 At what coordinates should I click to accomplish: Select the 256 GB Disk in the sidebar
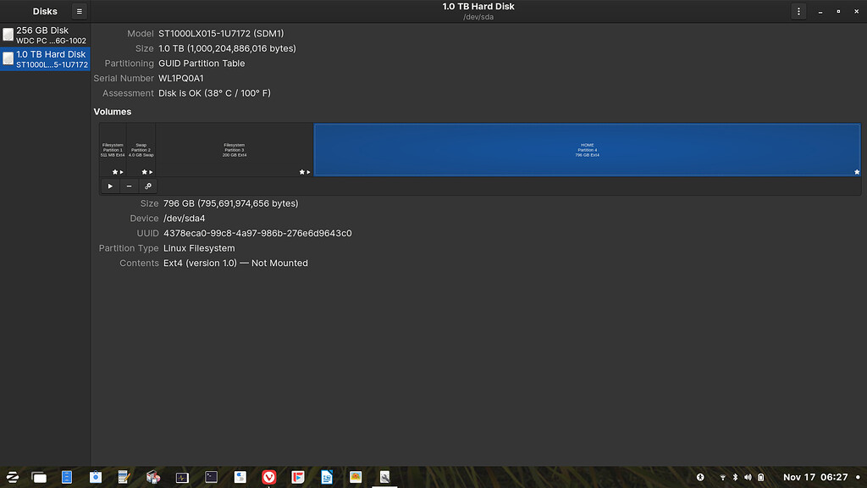45,34
